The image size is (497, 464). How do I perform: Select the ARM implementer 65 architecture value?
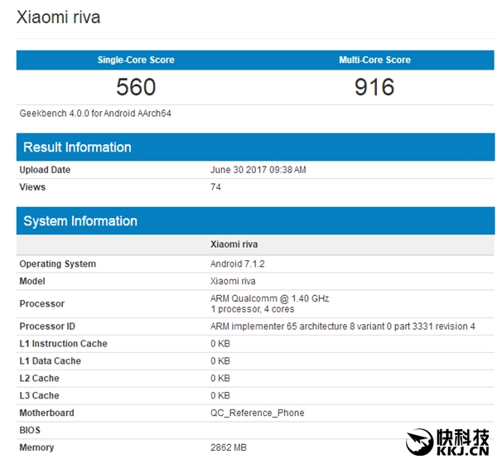343,326
